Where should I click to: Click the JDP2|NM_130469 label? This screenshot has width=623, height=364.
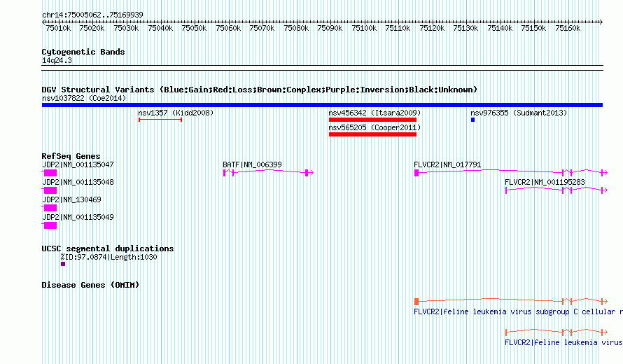tap(71, 199)
